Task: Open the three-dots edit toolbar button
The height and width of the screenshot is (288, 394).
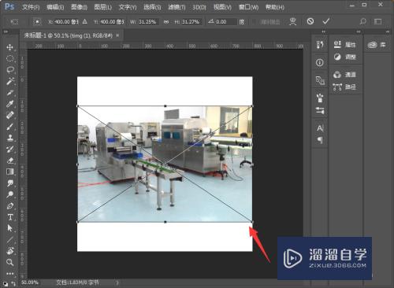Action: pos(10,274)
